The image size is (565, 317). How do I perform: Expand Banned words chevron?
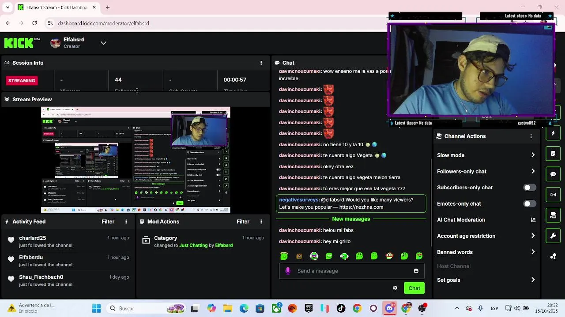[x=533, y=252]
